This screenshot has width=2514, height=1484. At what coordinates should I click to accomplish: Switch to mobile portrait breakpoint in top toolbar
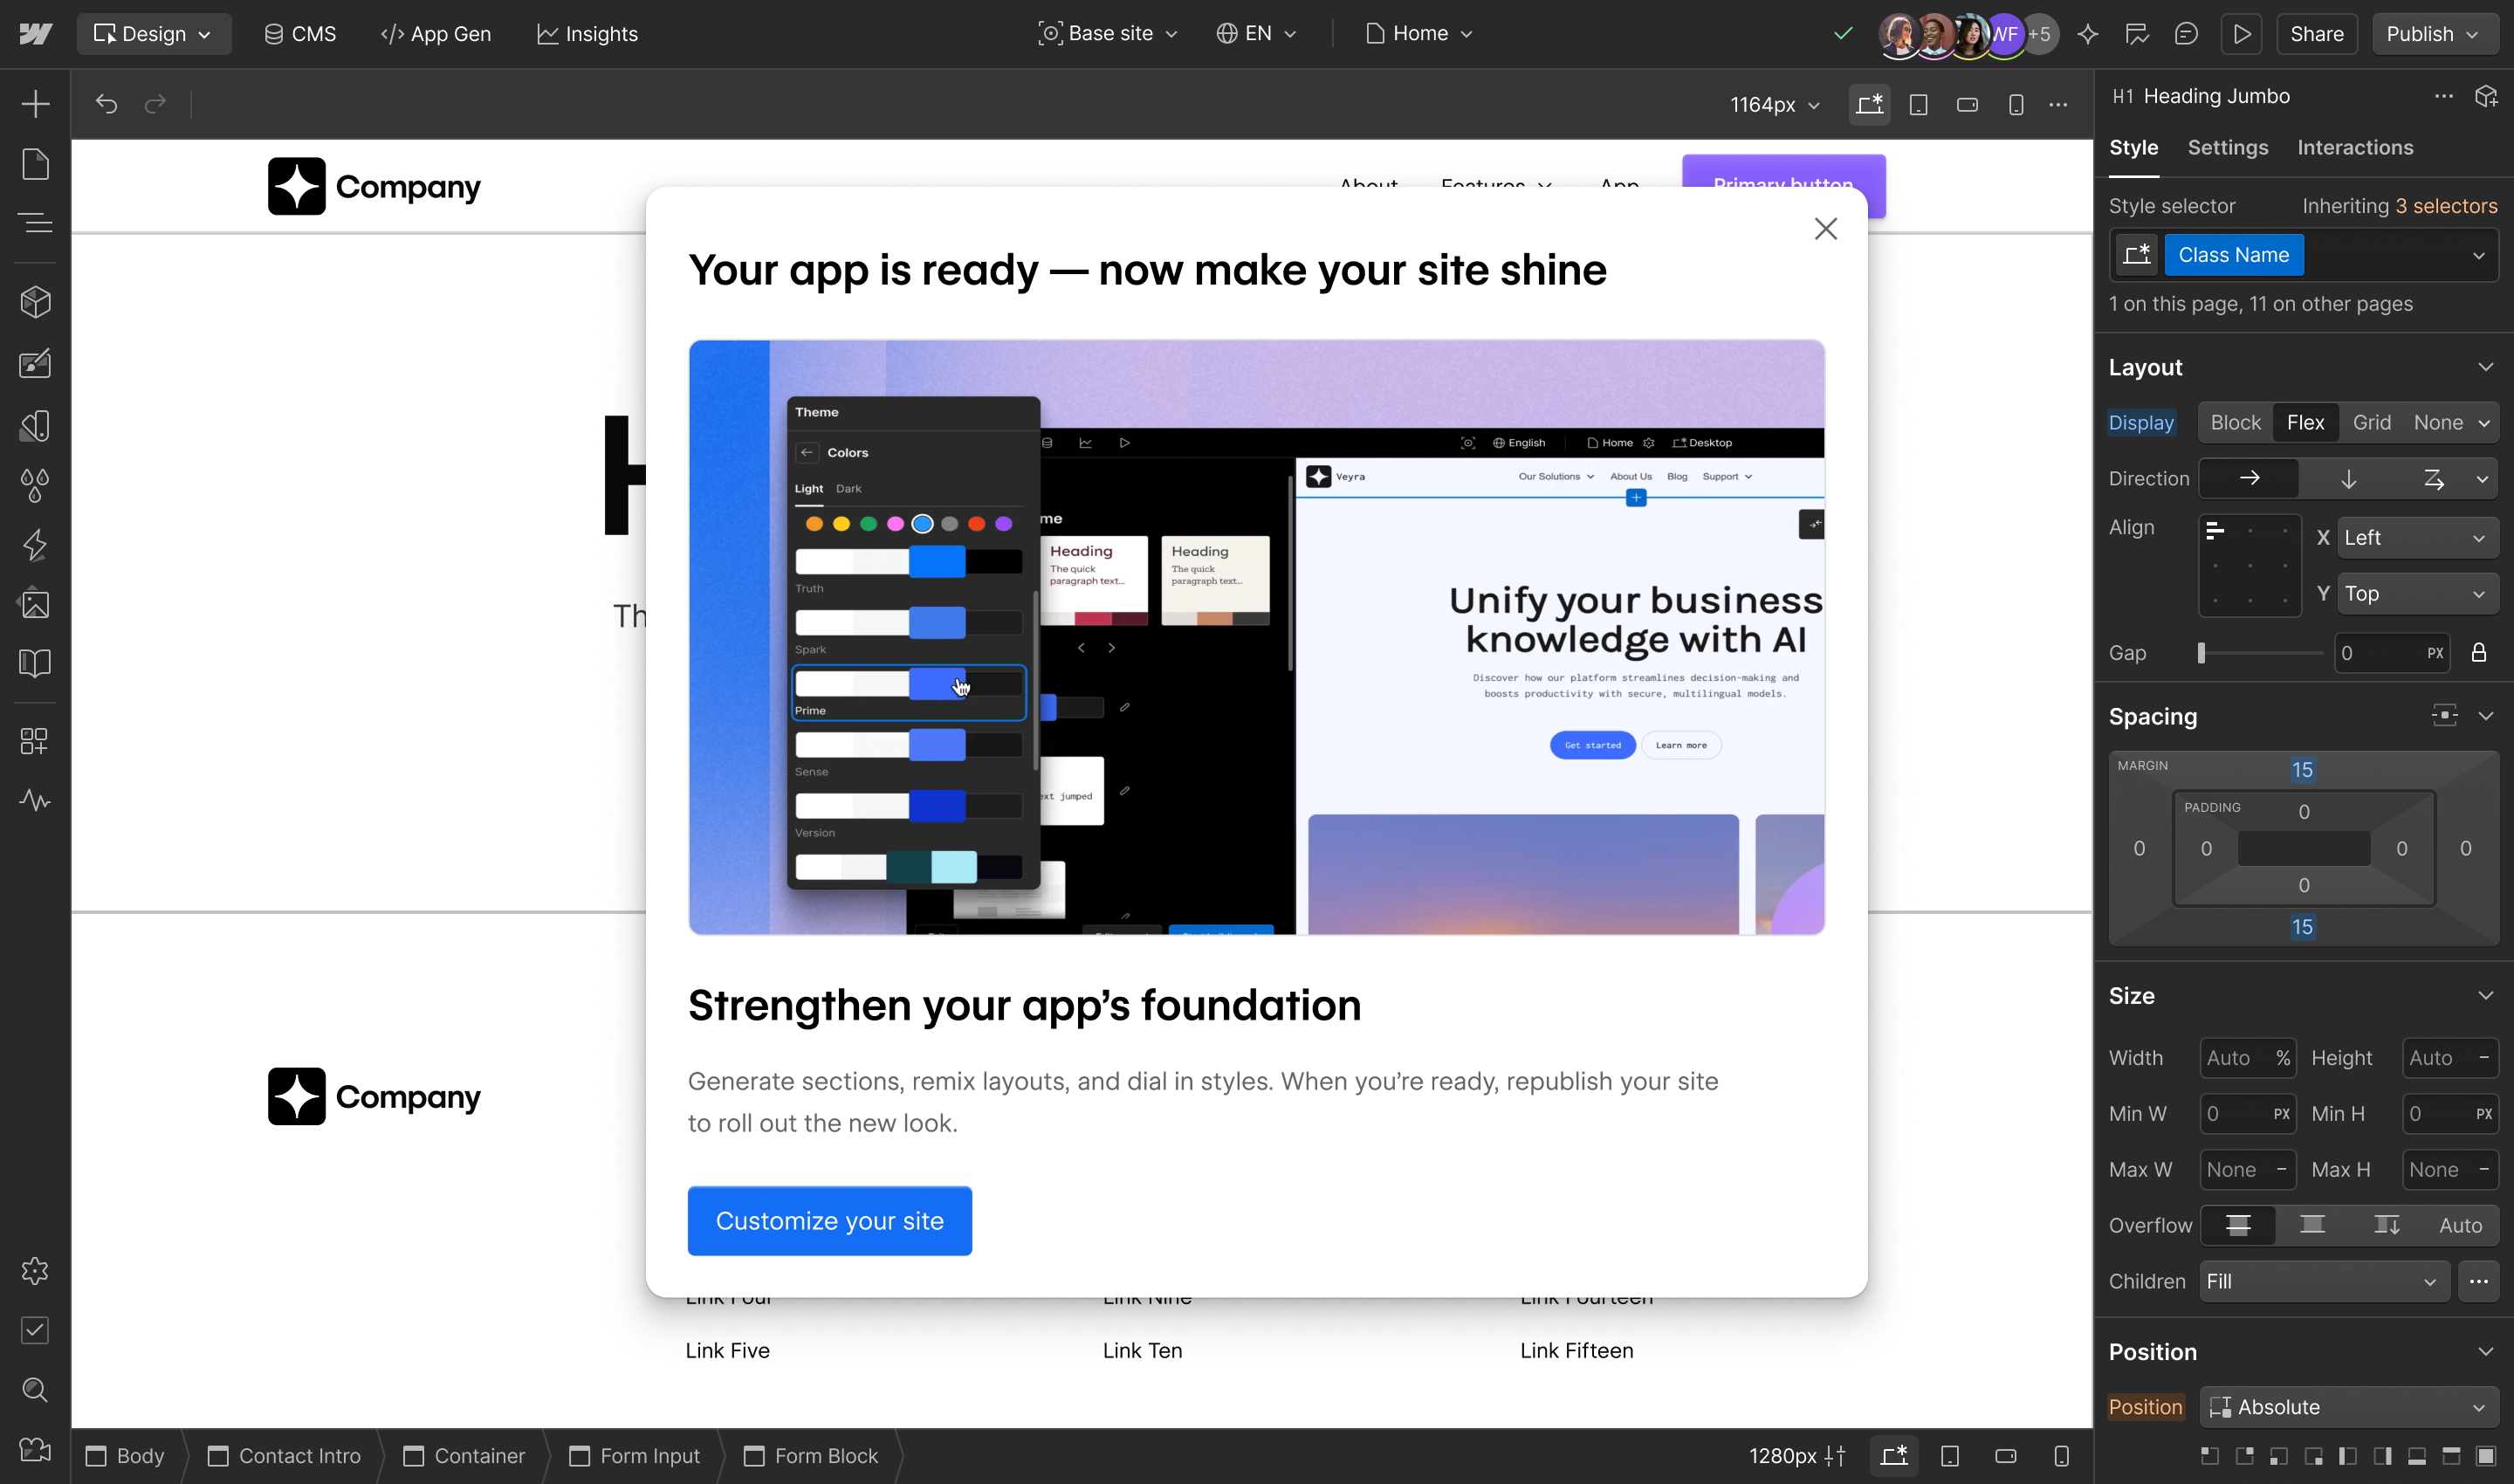(x=2016, y=105)
